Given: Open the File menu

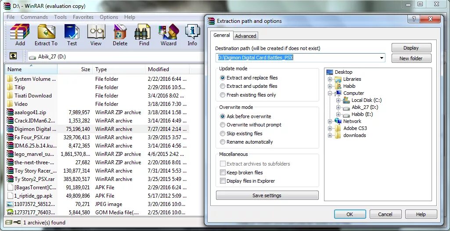Looking at the screenshot, I should point(11,17).
